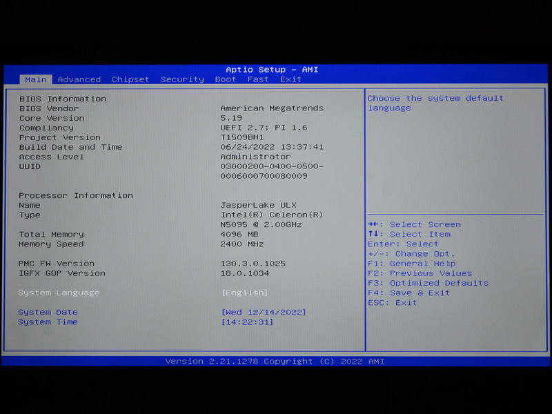Click the Memory Speed label
552x414 pixels.
pos(51,244)
